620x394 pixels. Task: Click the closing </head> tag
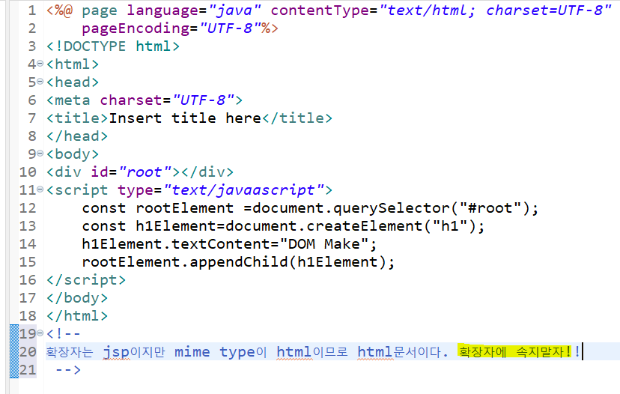77,136
